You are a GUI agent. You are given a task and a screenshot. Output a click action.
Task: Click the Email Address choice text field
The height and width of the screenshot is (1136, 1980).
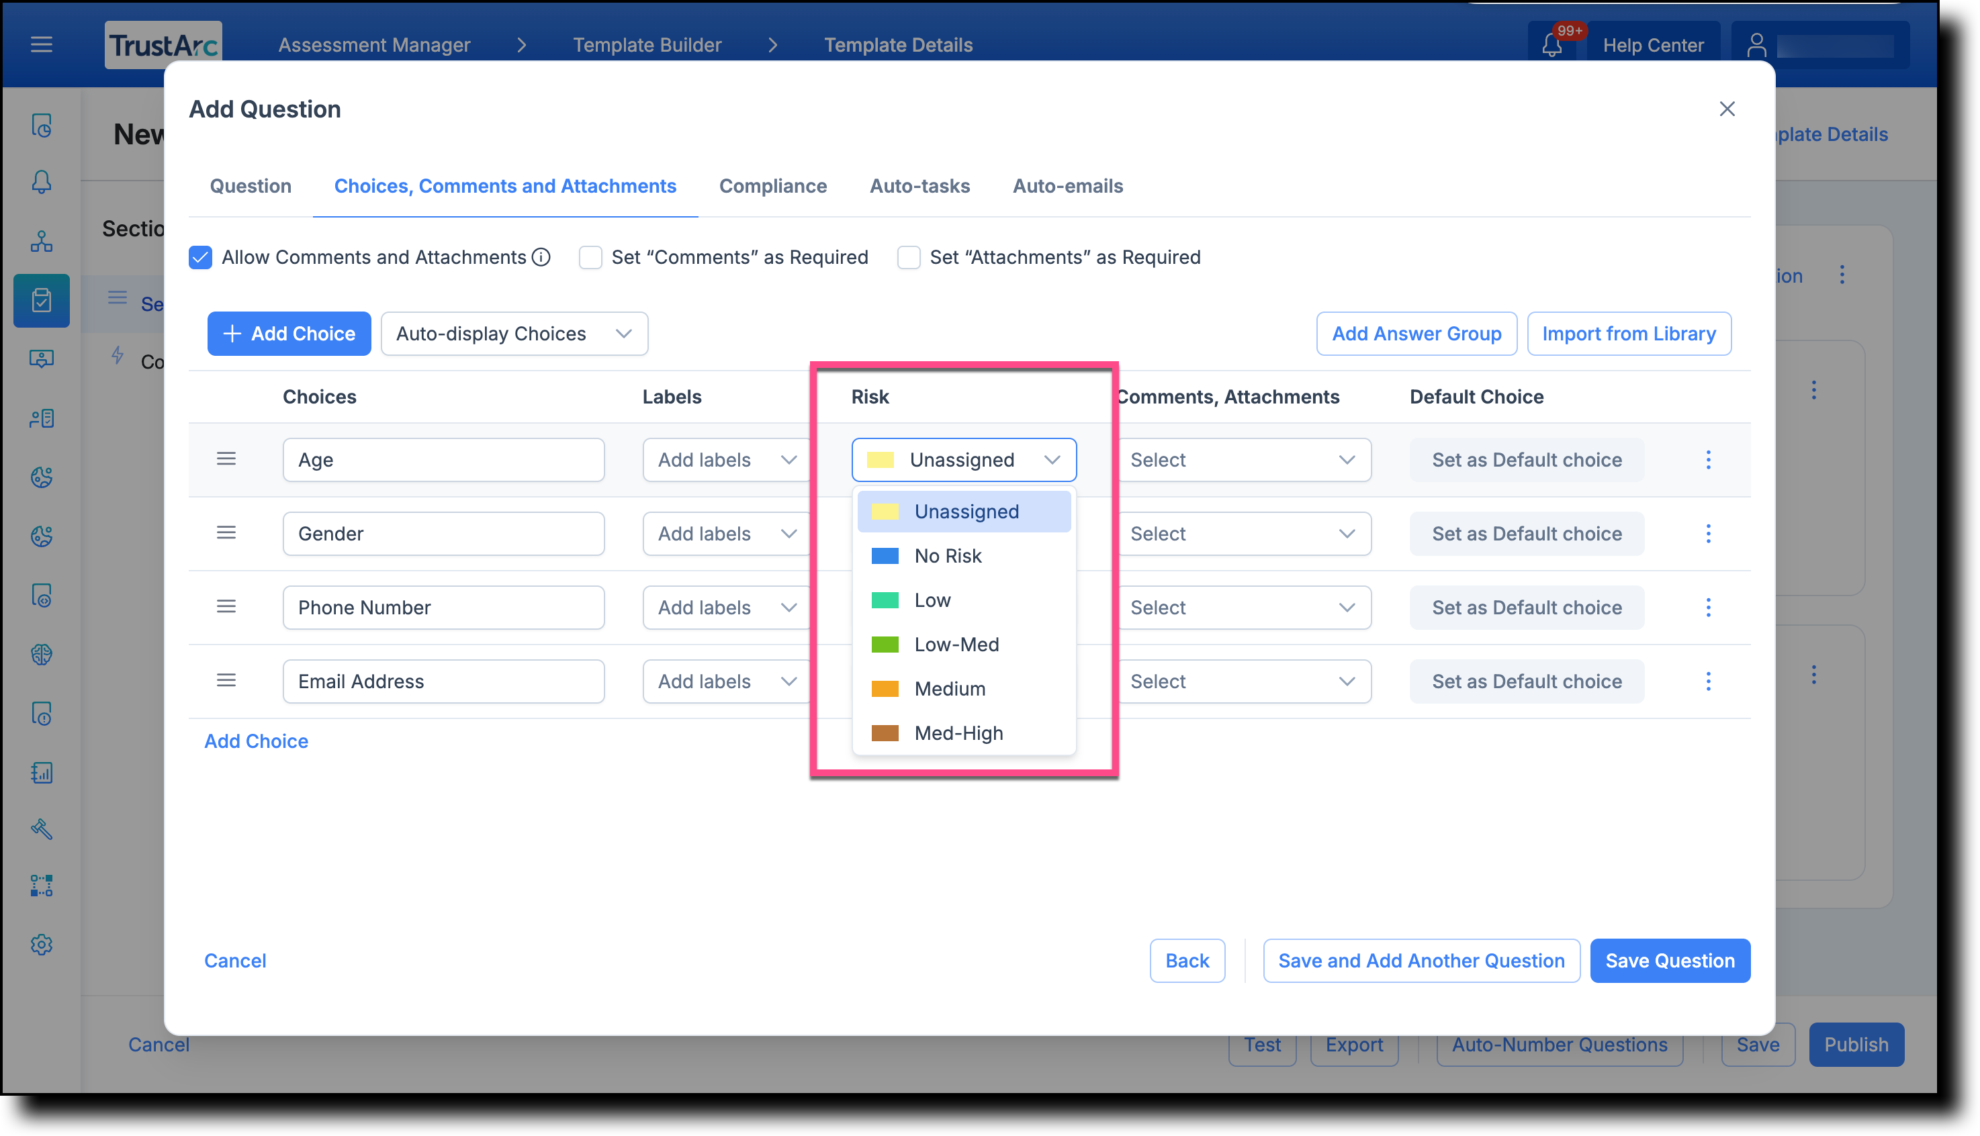point(443,681)
